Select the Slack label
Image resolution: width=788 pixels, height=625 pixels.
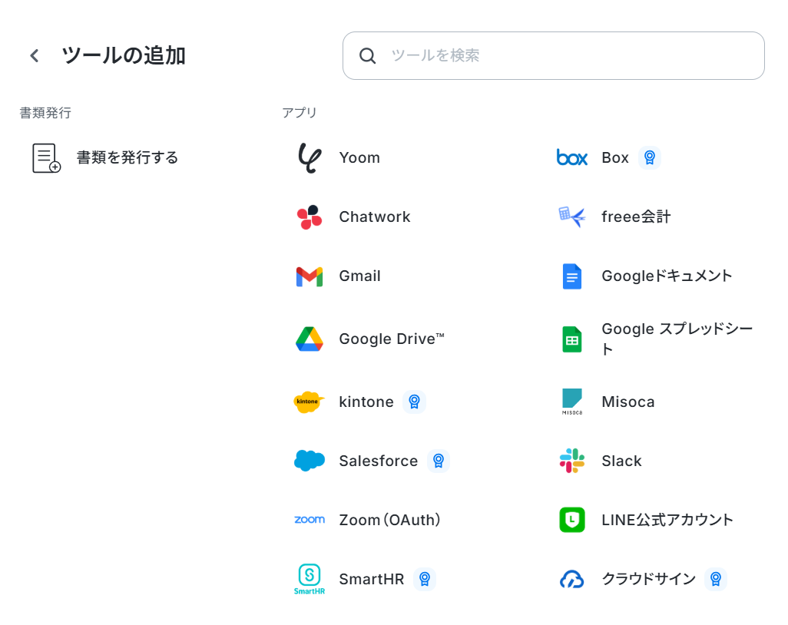621,461
